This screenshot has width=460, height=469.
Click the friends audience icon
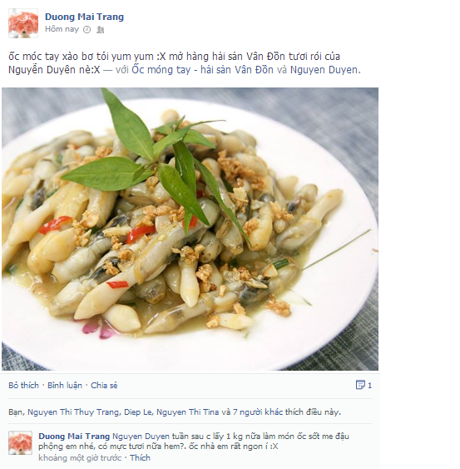coord(101,29)
